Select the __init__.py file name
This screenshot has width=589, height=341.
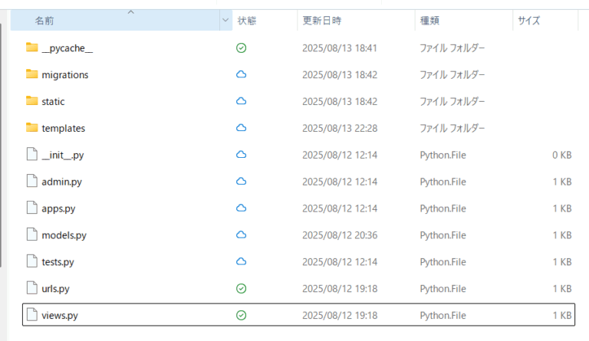click(x=62, y=155)
